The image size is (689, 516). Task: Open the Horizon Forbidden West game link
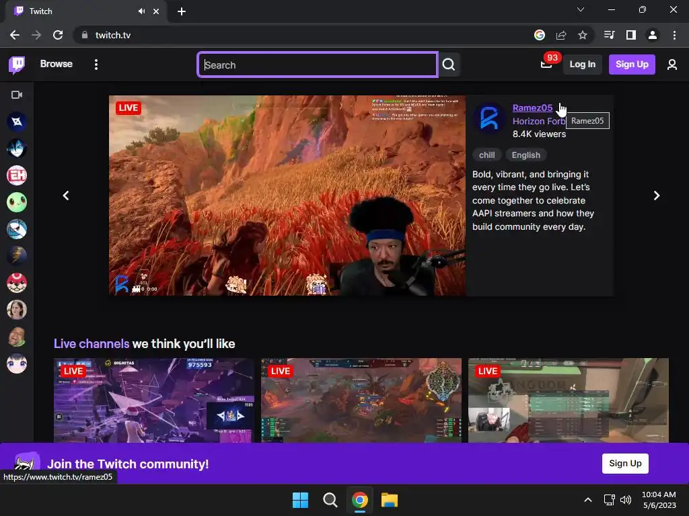pos(539,121)
